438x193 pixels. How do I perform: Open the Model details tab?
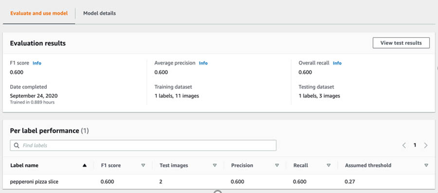pyautogui.click(x=99, y=13)
